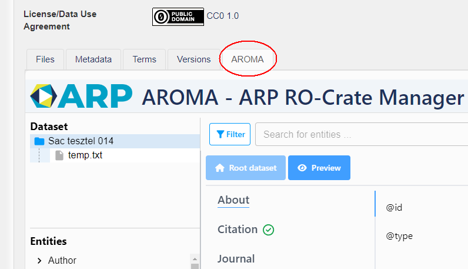The image size is (468, 269).
Task: Click the file icon next to temp.txt
Action: (x=59, y=155)
